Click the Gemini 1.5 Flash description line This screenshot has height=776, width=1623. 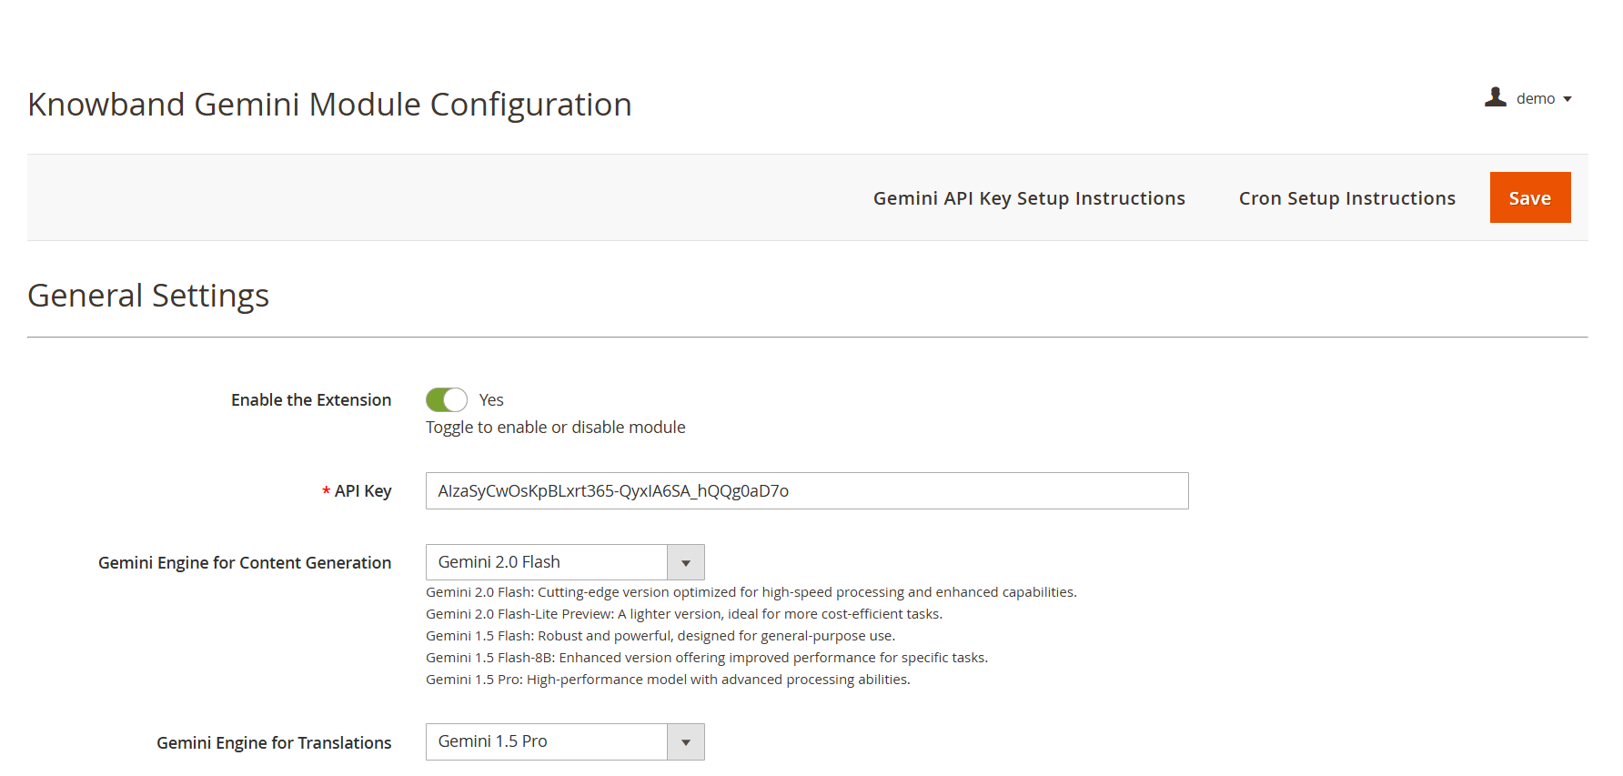tap(660, 636)
